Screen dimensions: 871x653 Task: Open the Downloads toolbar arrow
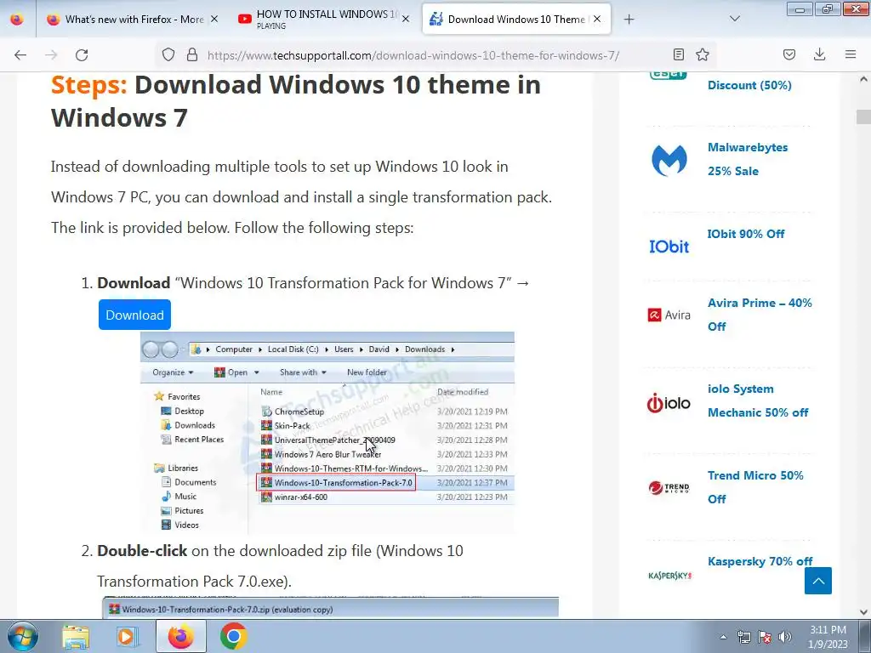click(819, 54)
